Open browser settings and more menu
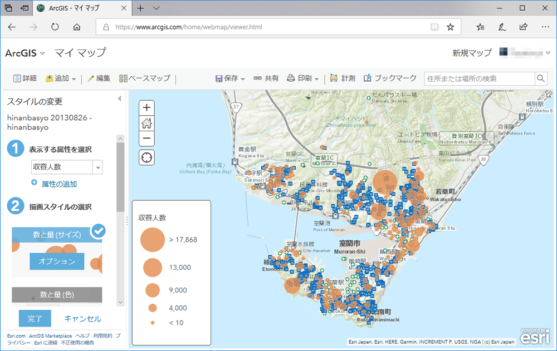The width and height of the screenshot is (557, 351). coord(545,27)
